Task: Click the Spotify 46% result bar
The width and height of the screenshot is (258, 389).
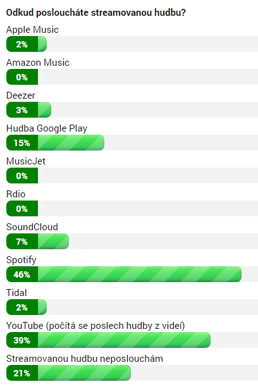Action: coord(124,274)
